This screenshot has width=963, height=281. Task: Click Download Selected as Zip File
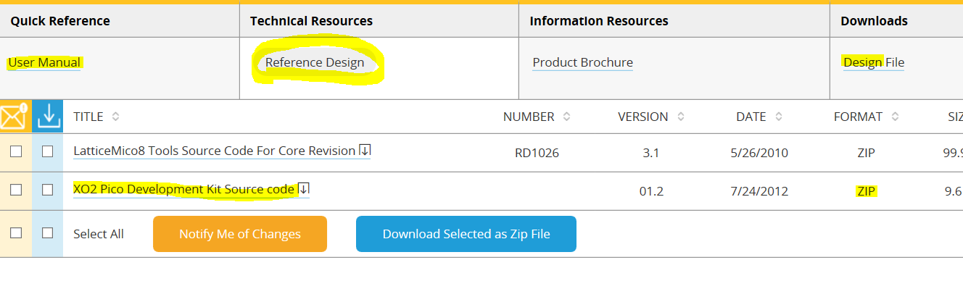(x=466, y=234)
